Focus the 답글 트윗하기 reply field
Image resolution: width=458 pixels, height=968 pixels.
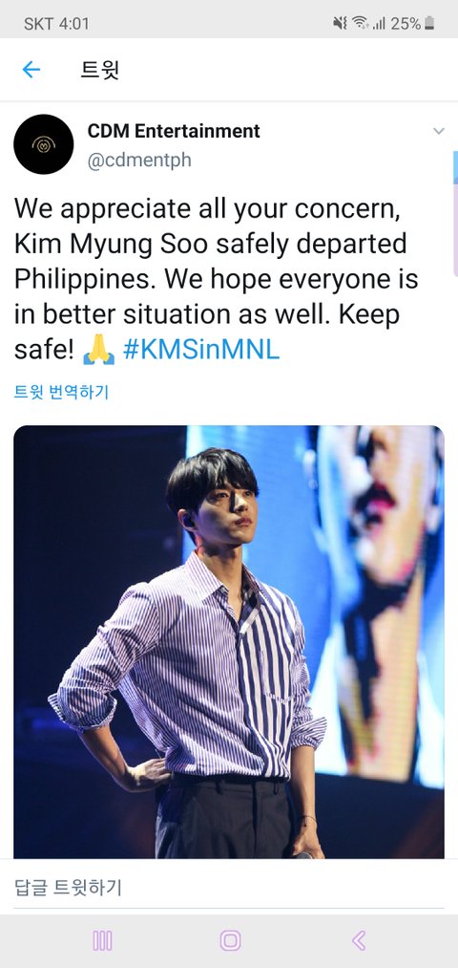click(229, 888)
